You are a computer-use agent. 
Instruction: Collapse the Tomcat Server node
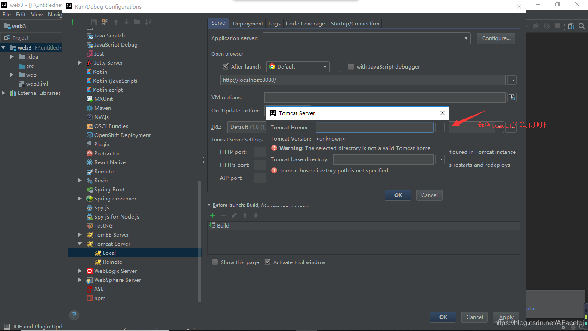80,244
